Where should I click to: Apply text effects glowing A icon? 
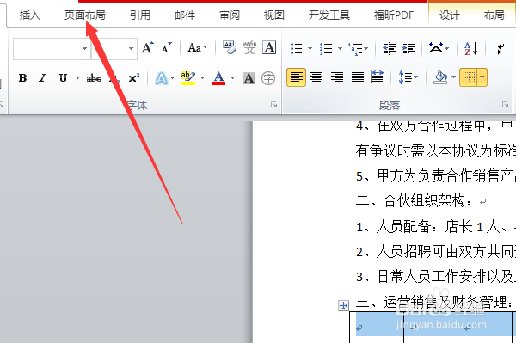[x=162, y=78]
